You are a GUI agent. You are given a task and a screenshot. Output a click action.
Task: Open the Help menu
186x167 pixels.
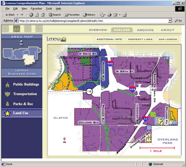(x=58, y=9)
